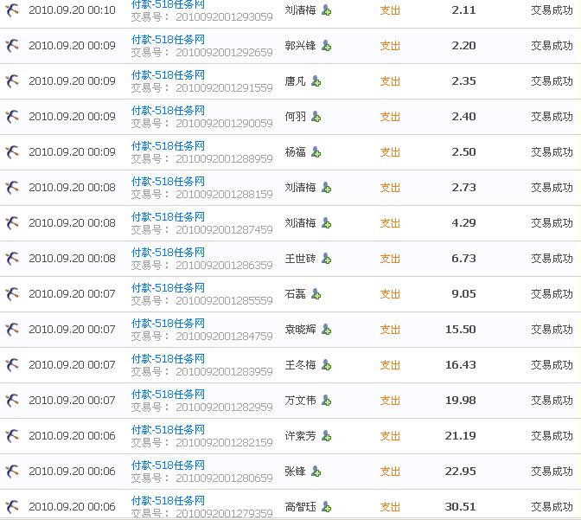Click add-contact icon beside 许素芳
581x520 pixels.
click(x=326, y=436)
